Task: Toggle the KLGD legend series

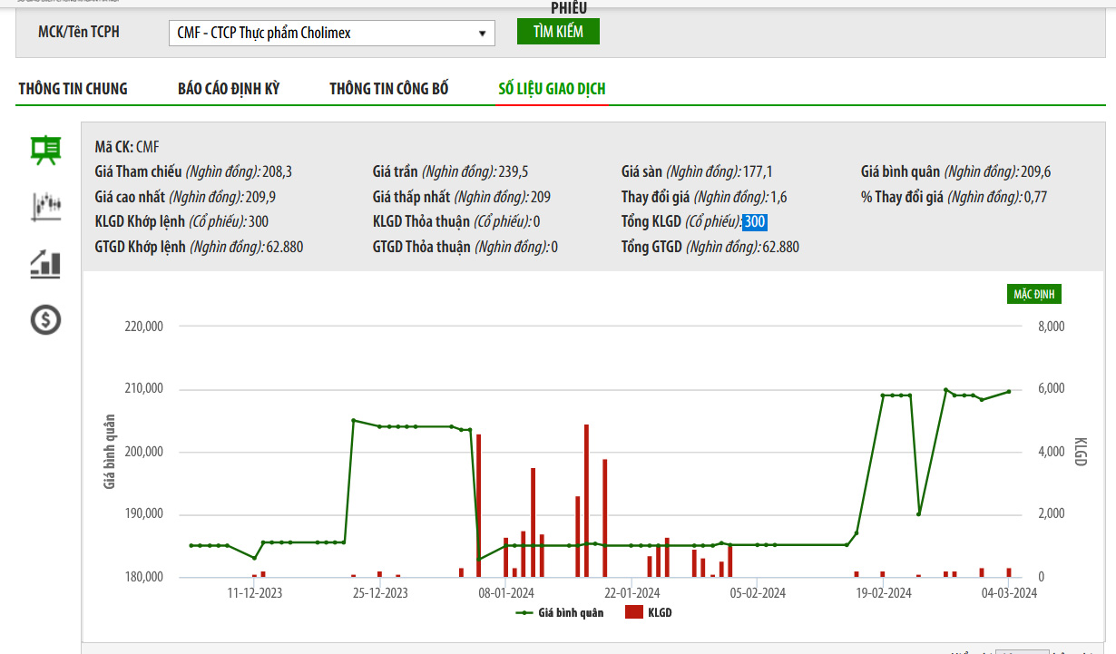Action: (649, 612)
